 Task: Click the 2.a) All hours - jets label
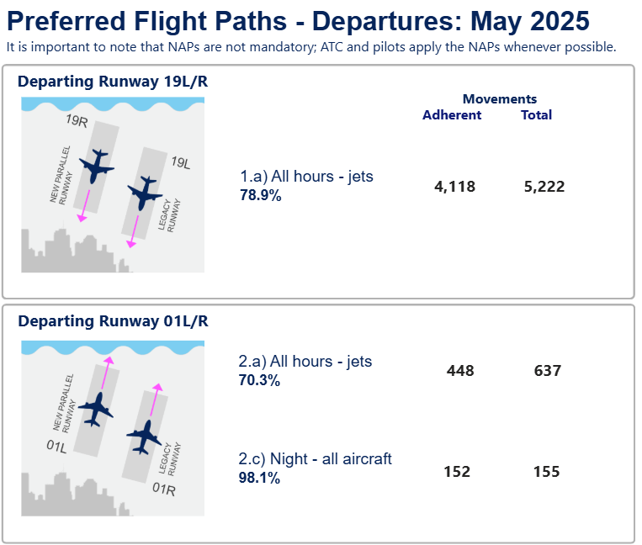pos(305,362)
